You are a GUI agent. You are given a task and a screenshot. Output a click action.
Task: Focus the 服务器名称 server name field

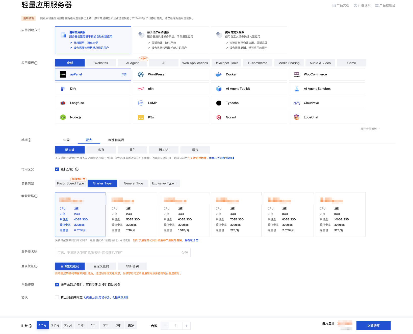point(123,253)
